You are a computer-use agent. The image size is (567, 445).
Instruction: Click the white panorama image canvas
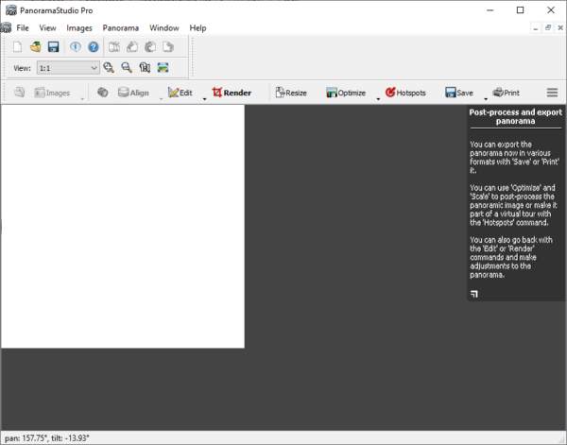[123, 227]
